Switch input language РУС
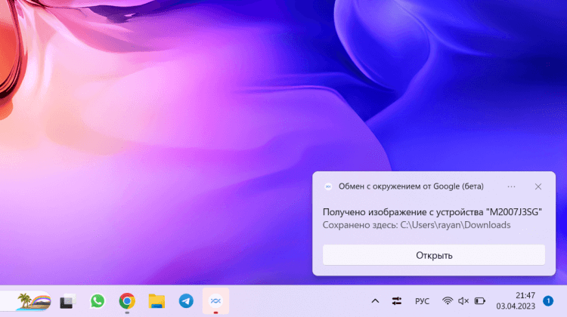567x317 pixels. click(422, 301)
